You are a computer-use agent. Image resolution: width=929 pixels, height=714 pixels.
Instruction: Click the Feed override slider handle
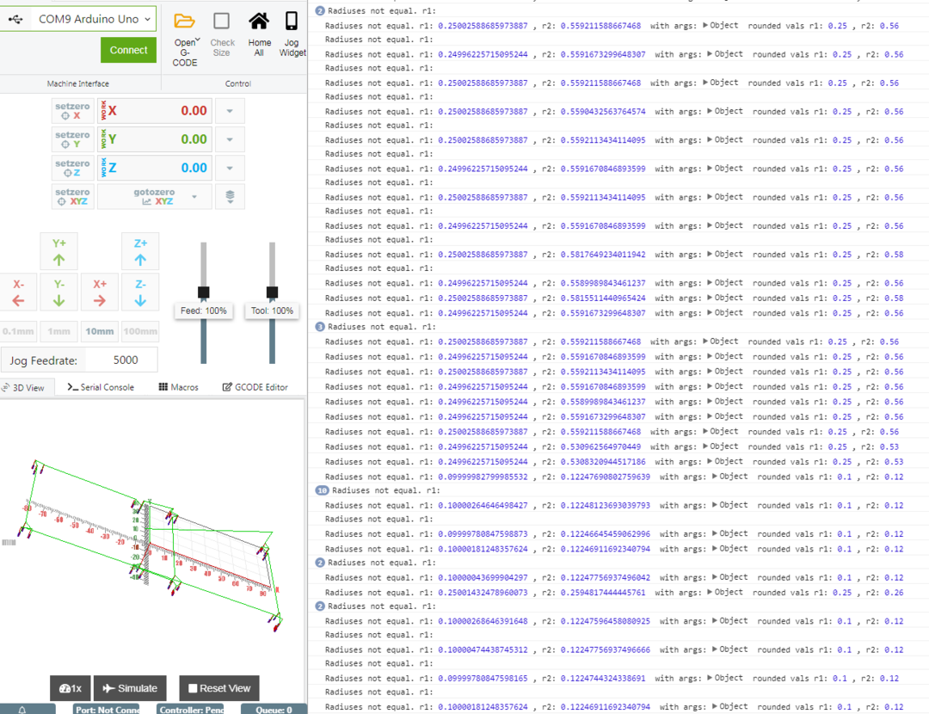tap(204, 292)
